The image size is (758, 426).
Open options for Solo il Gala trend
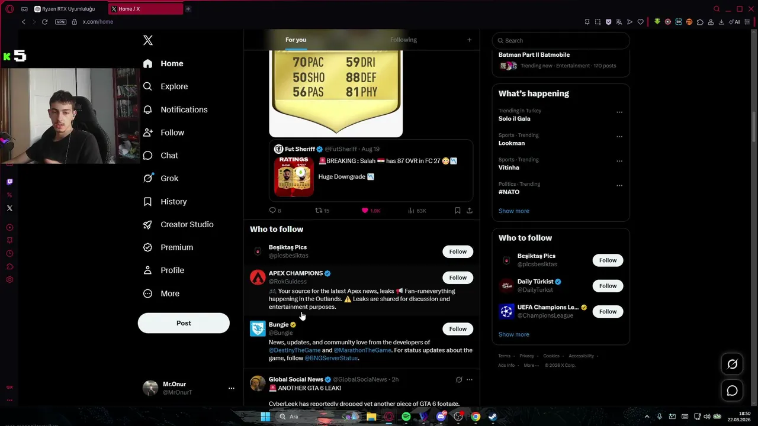[619, 112]
